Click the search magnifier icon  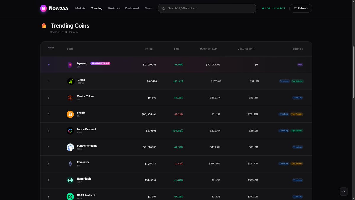click(163, 8)
